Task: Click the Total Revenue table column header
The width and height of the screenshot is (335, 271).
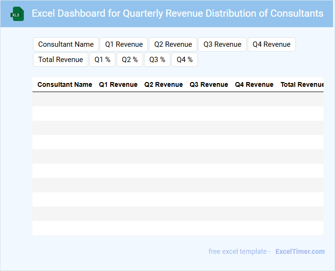Action: (302, 84)
